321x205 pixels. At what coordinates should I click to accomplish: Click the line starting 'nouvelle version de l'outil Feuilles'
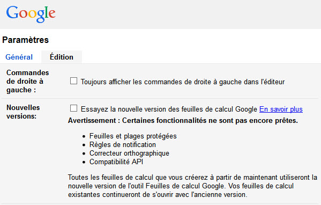click(x=181, y=186)
